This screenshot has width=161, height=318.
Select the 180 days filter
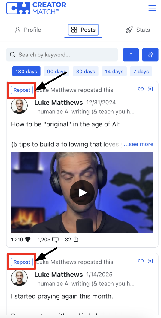click(26, 72)
